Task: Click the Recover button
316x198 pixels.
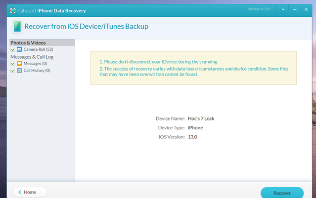Action: [282, 193]
